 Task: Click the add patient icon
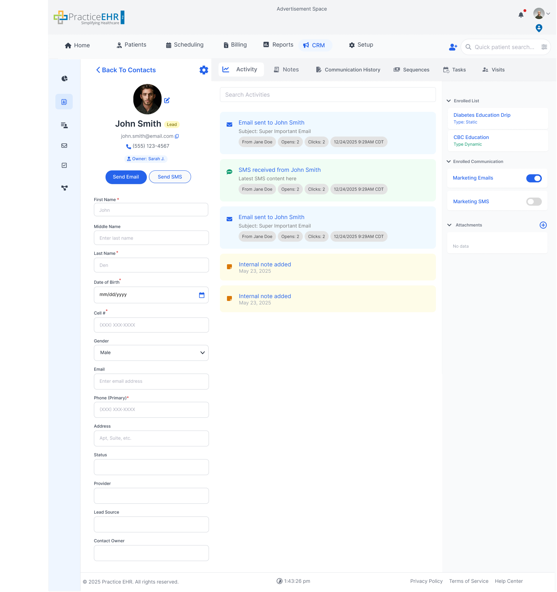tap(453, 47)
